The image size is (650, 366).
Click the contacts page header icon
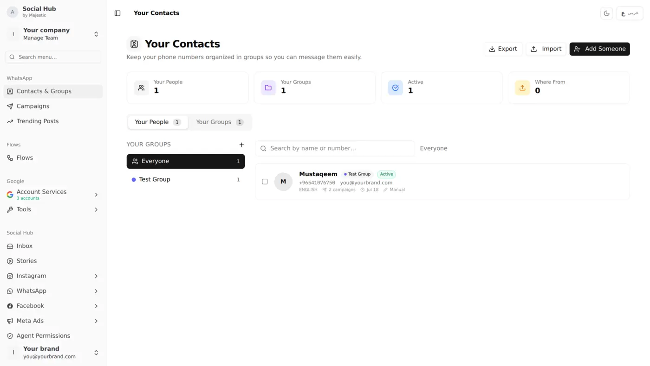134,44
